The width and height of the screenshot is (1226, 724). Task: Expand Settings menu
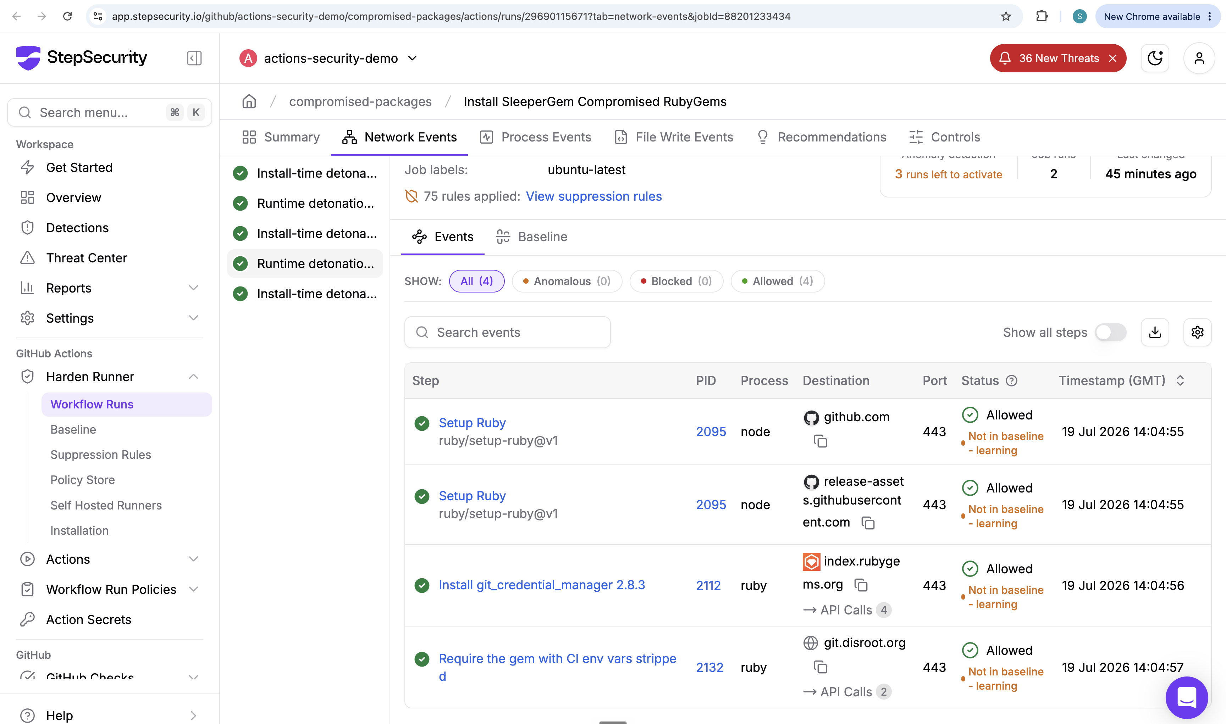pos(193,318)
